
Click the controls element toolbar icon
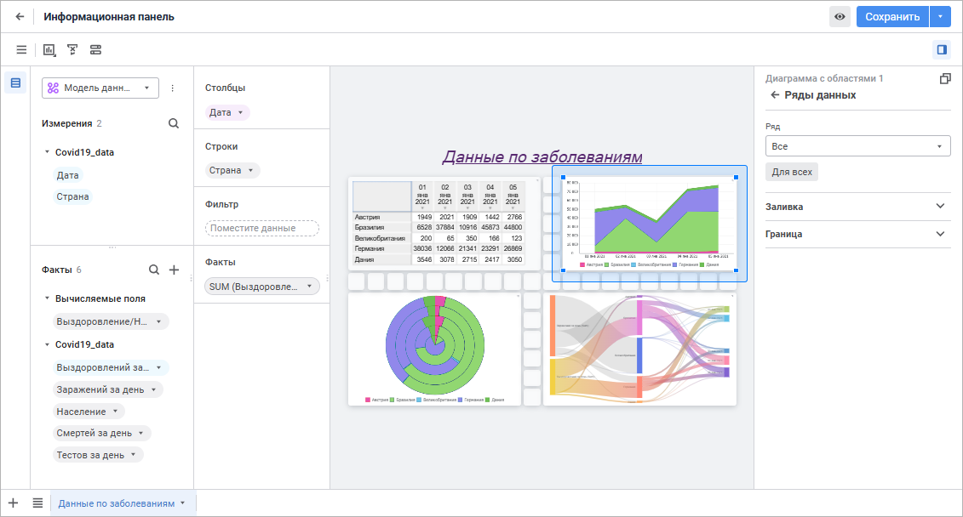tap(96, 49)
